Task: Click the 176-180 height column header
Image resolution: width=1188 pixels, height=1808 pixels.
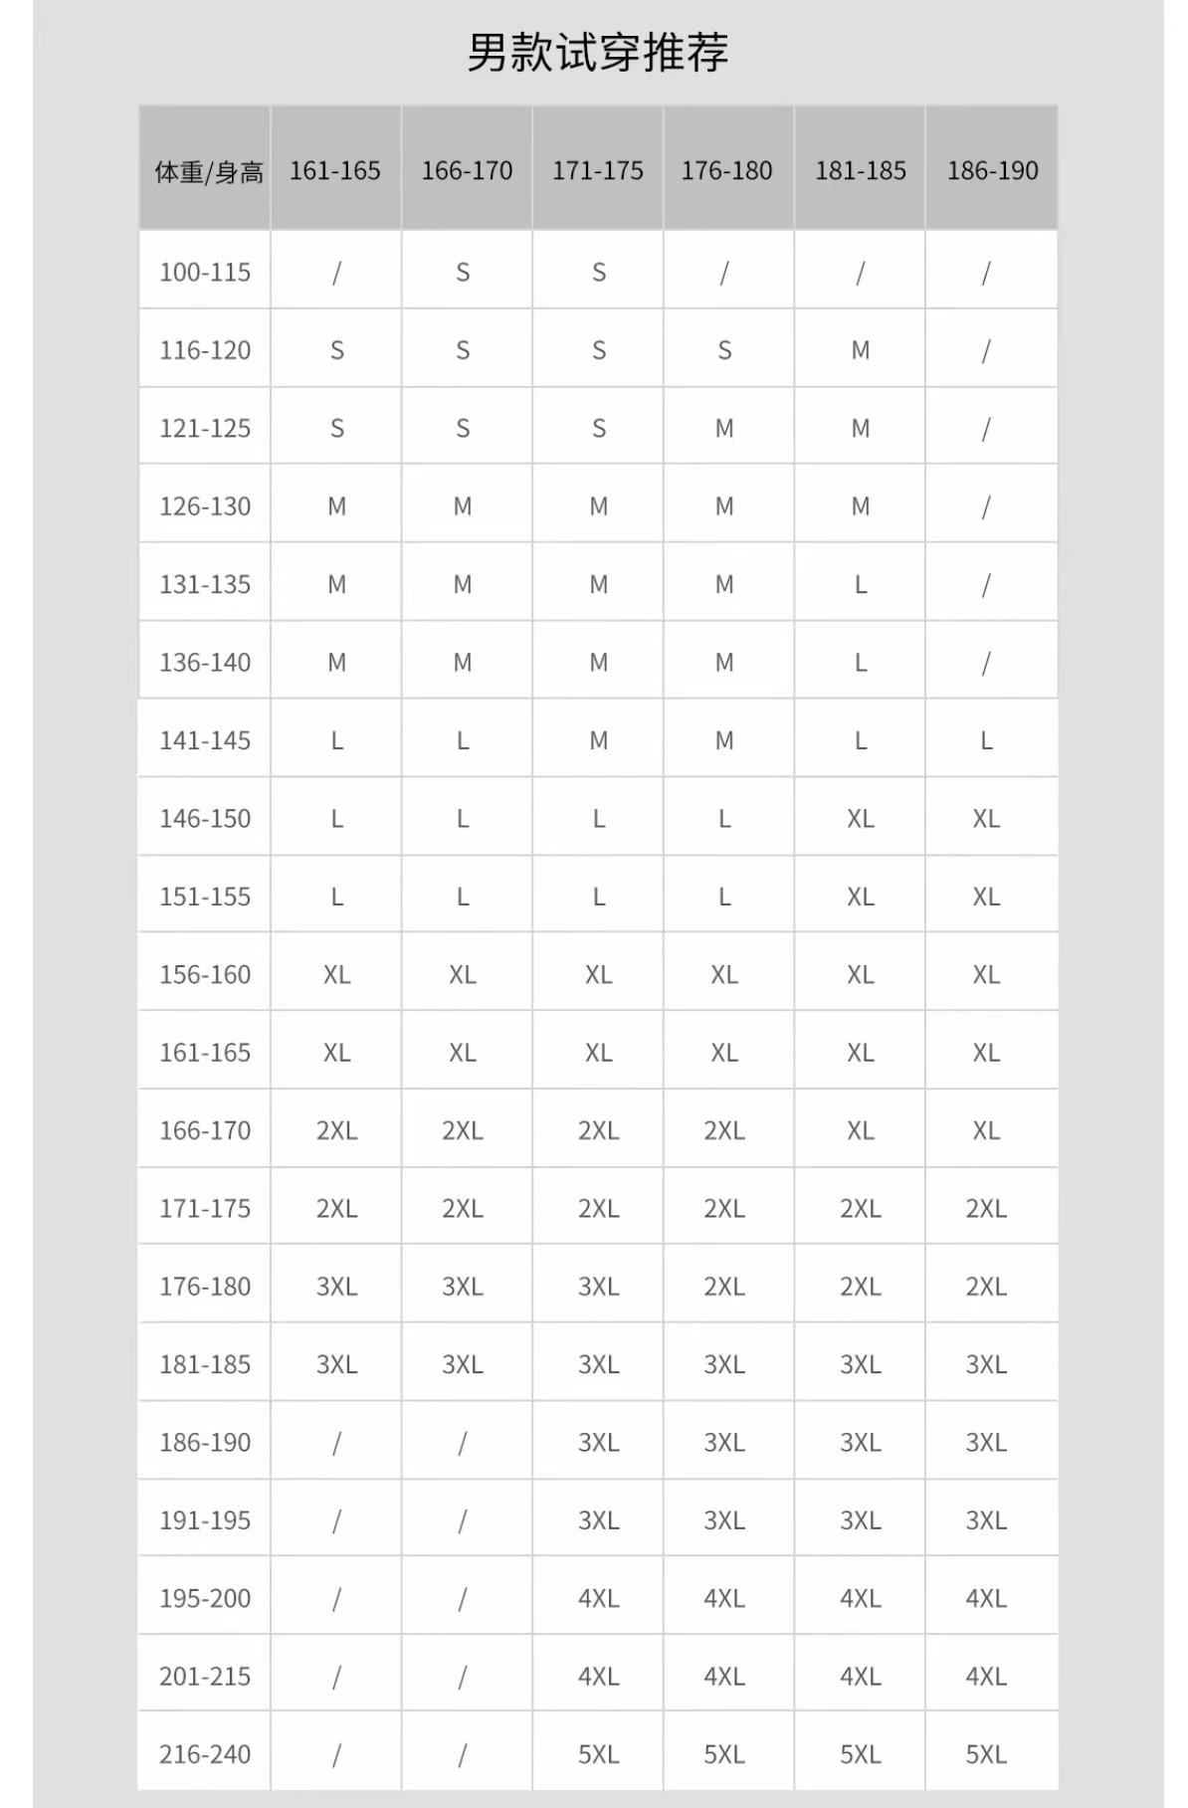Action: coord(726,171)
